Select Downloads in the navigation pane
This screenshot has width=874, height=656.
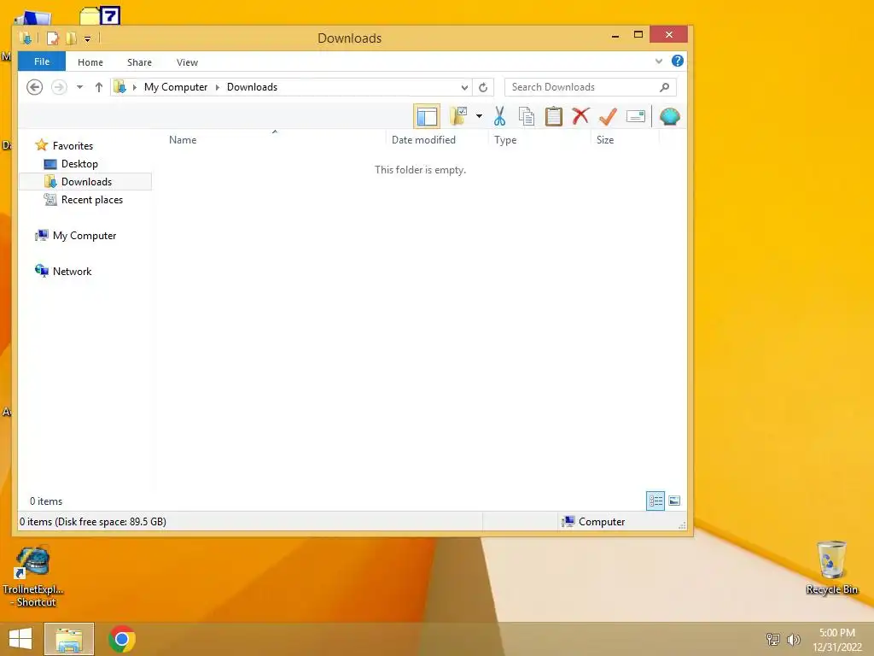(x=86, y=181)
